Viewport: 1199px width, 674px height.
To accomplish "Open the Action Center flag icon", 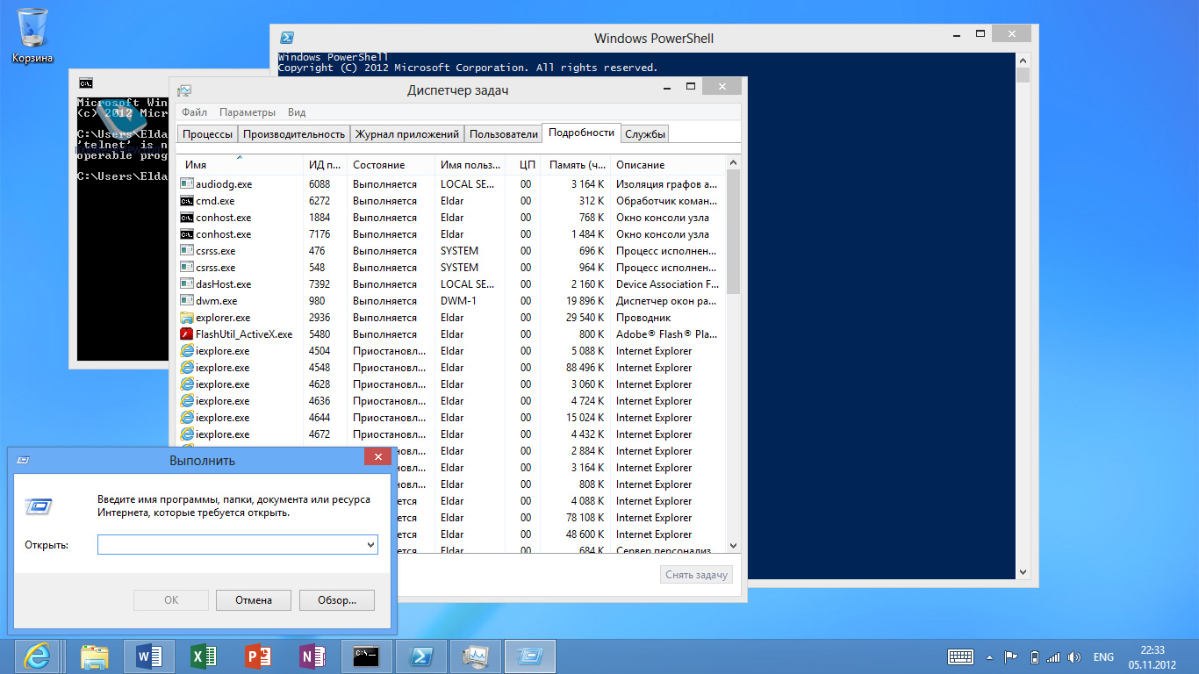I will pyautogui.click(x=1011, y=656).
